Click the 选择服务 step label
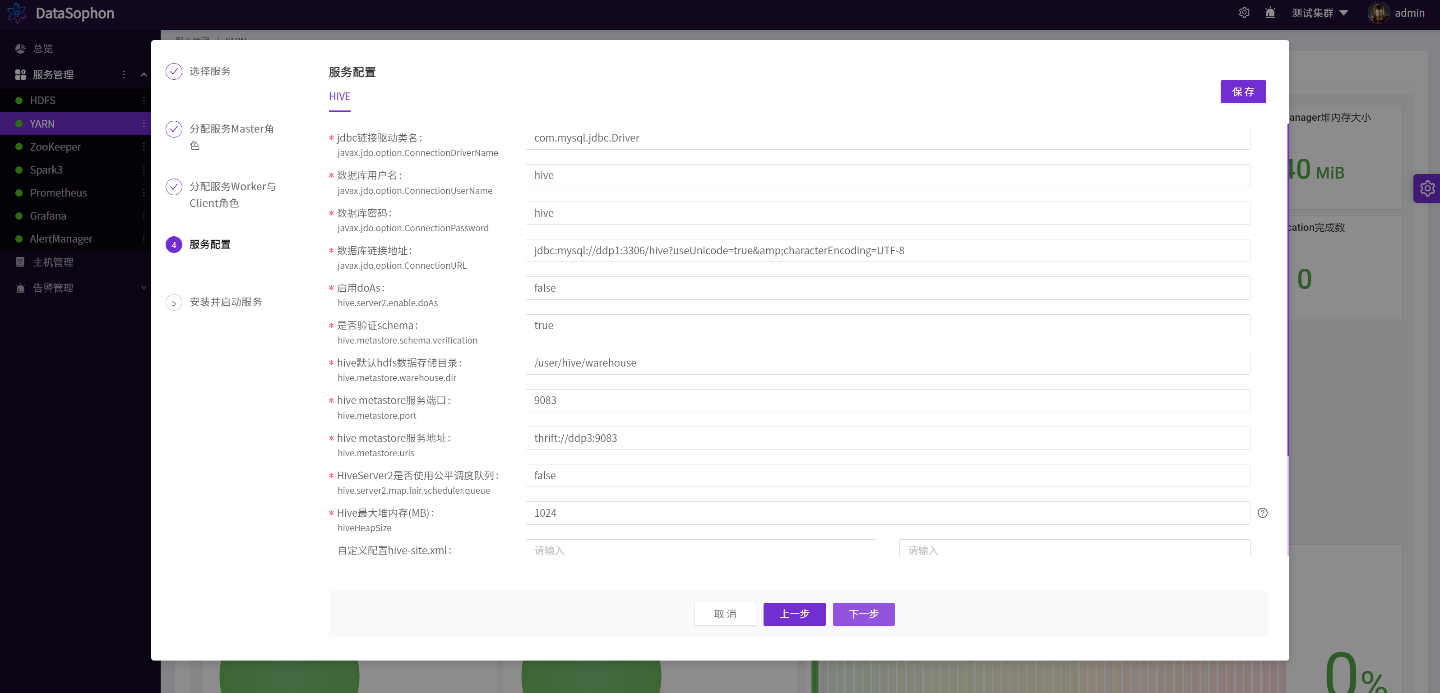Image resolution: width=1440 pixels, height=693 pixels. pos(210,71)
